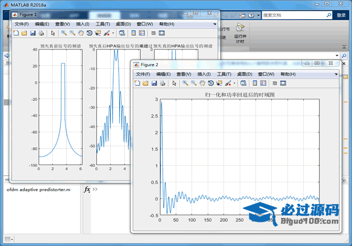Image resolution: width=352 pixels, height=246 pixels.
Task: Open 帮助(H) menu in Figure 1
Action: point(167,24)
